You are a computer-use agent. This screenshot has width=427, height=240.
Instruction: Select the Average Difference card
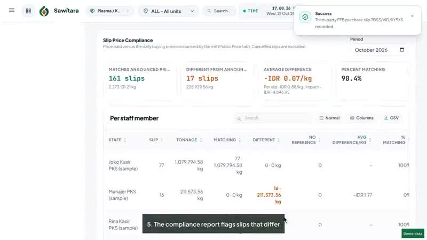tap(295, 81)
